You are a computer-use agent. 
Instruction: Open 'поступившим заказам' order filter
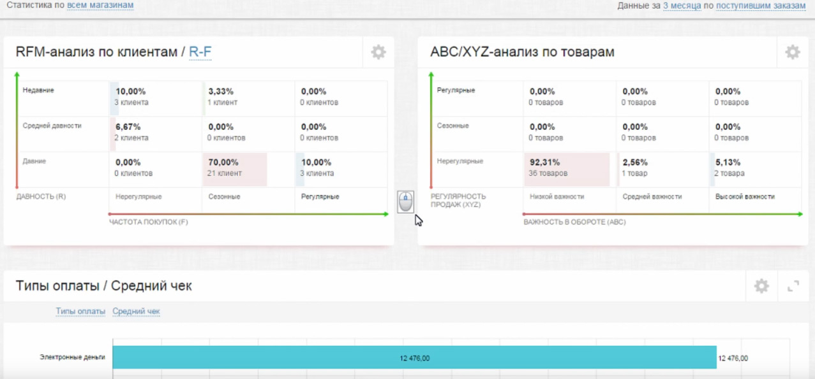761,5
